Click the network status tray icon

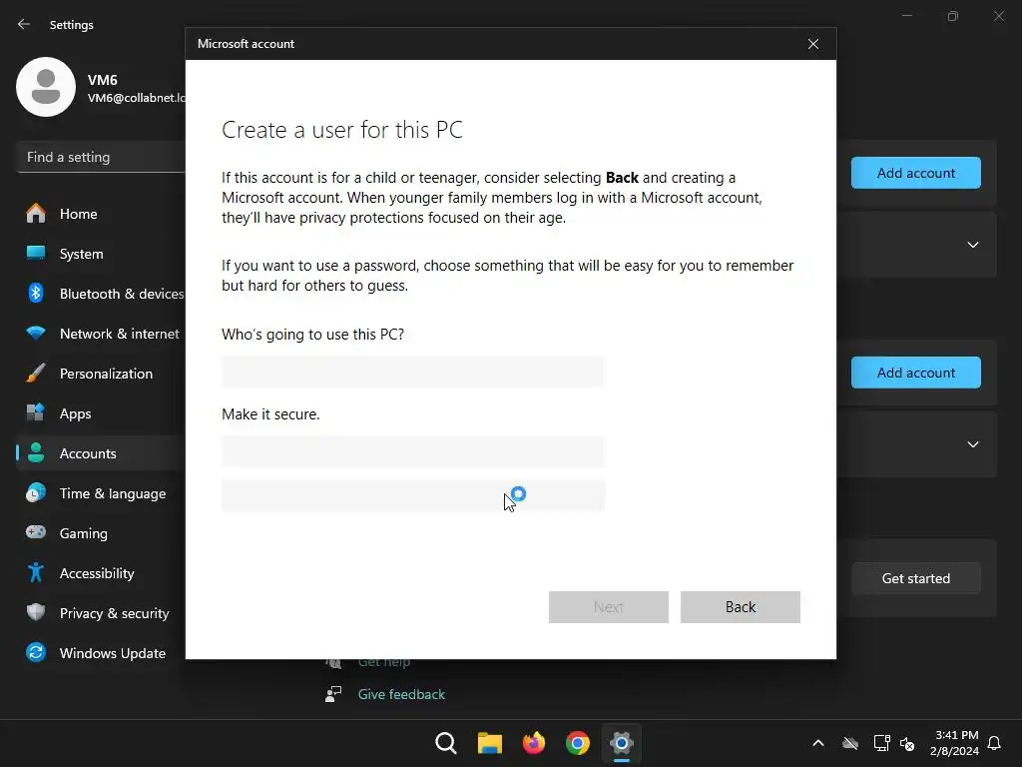882,743
